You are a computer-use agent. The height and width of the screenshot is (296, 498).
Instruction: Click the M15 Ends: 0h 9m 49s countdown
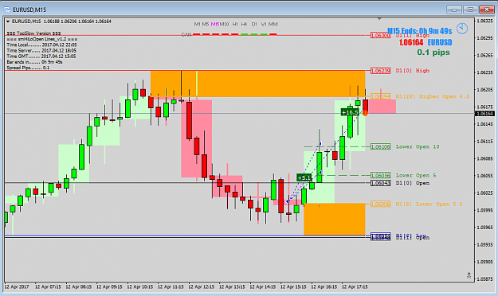pyautogui.click(x=420, y=31)
